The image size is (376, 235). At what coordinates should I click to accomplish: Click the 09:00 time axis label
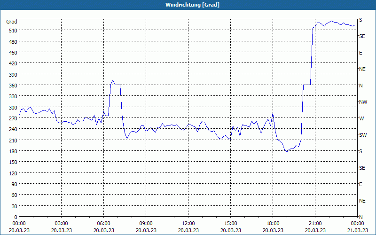pyautogui.click(x=146, y=224)
